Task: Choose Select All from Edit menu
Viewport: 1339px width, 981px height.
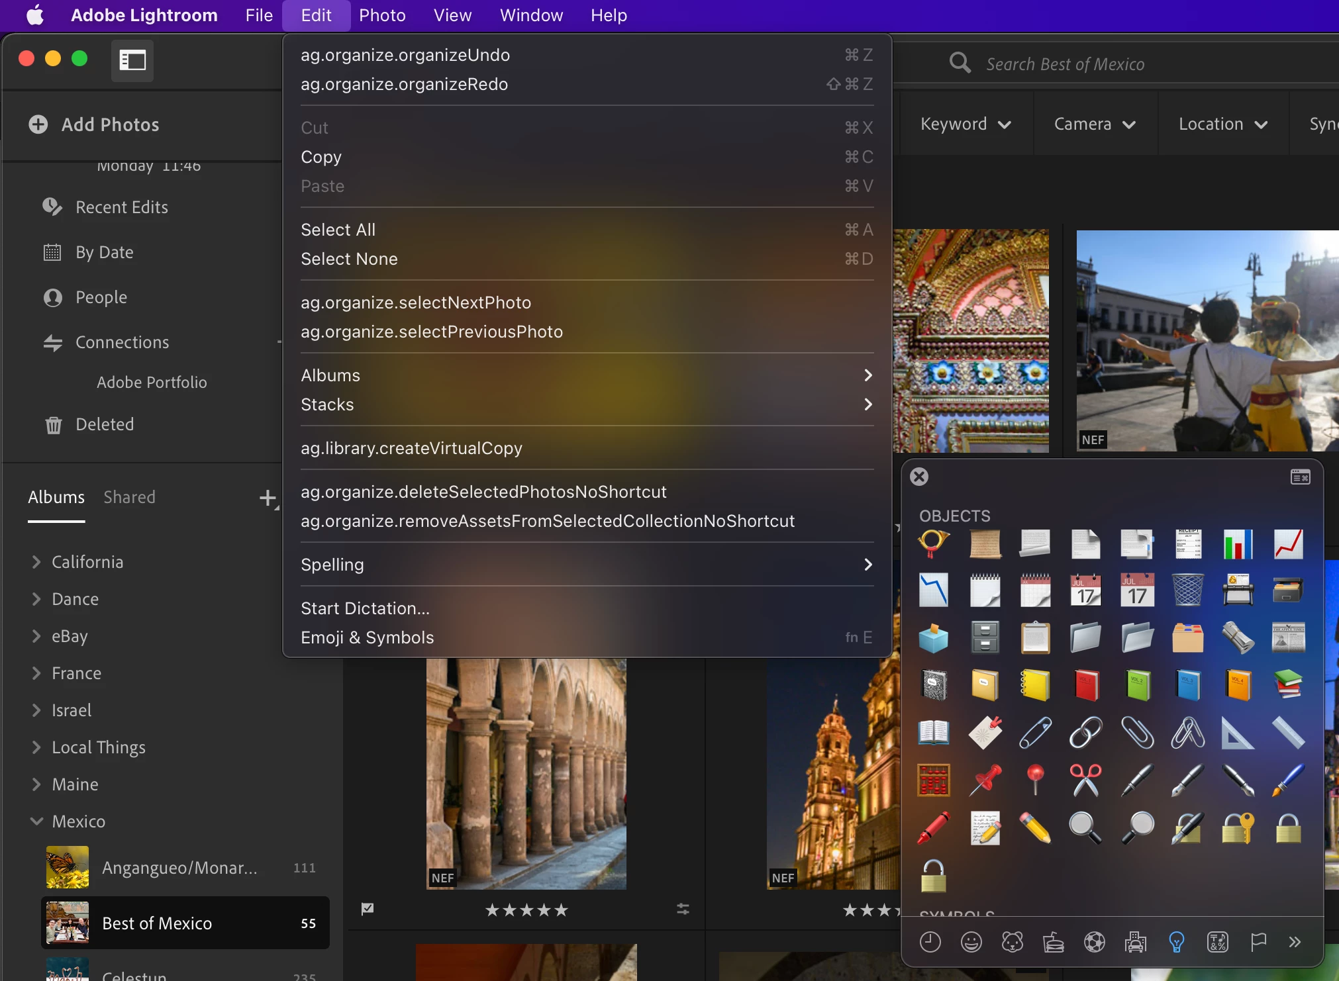Action: (338, 230)
